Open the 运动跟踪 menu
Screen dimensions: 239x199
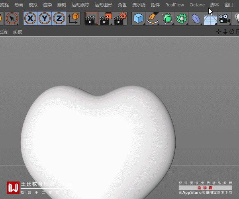[80, 5]
